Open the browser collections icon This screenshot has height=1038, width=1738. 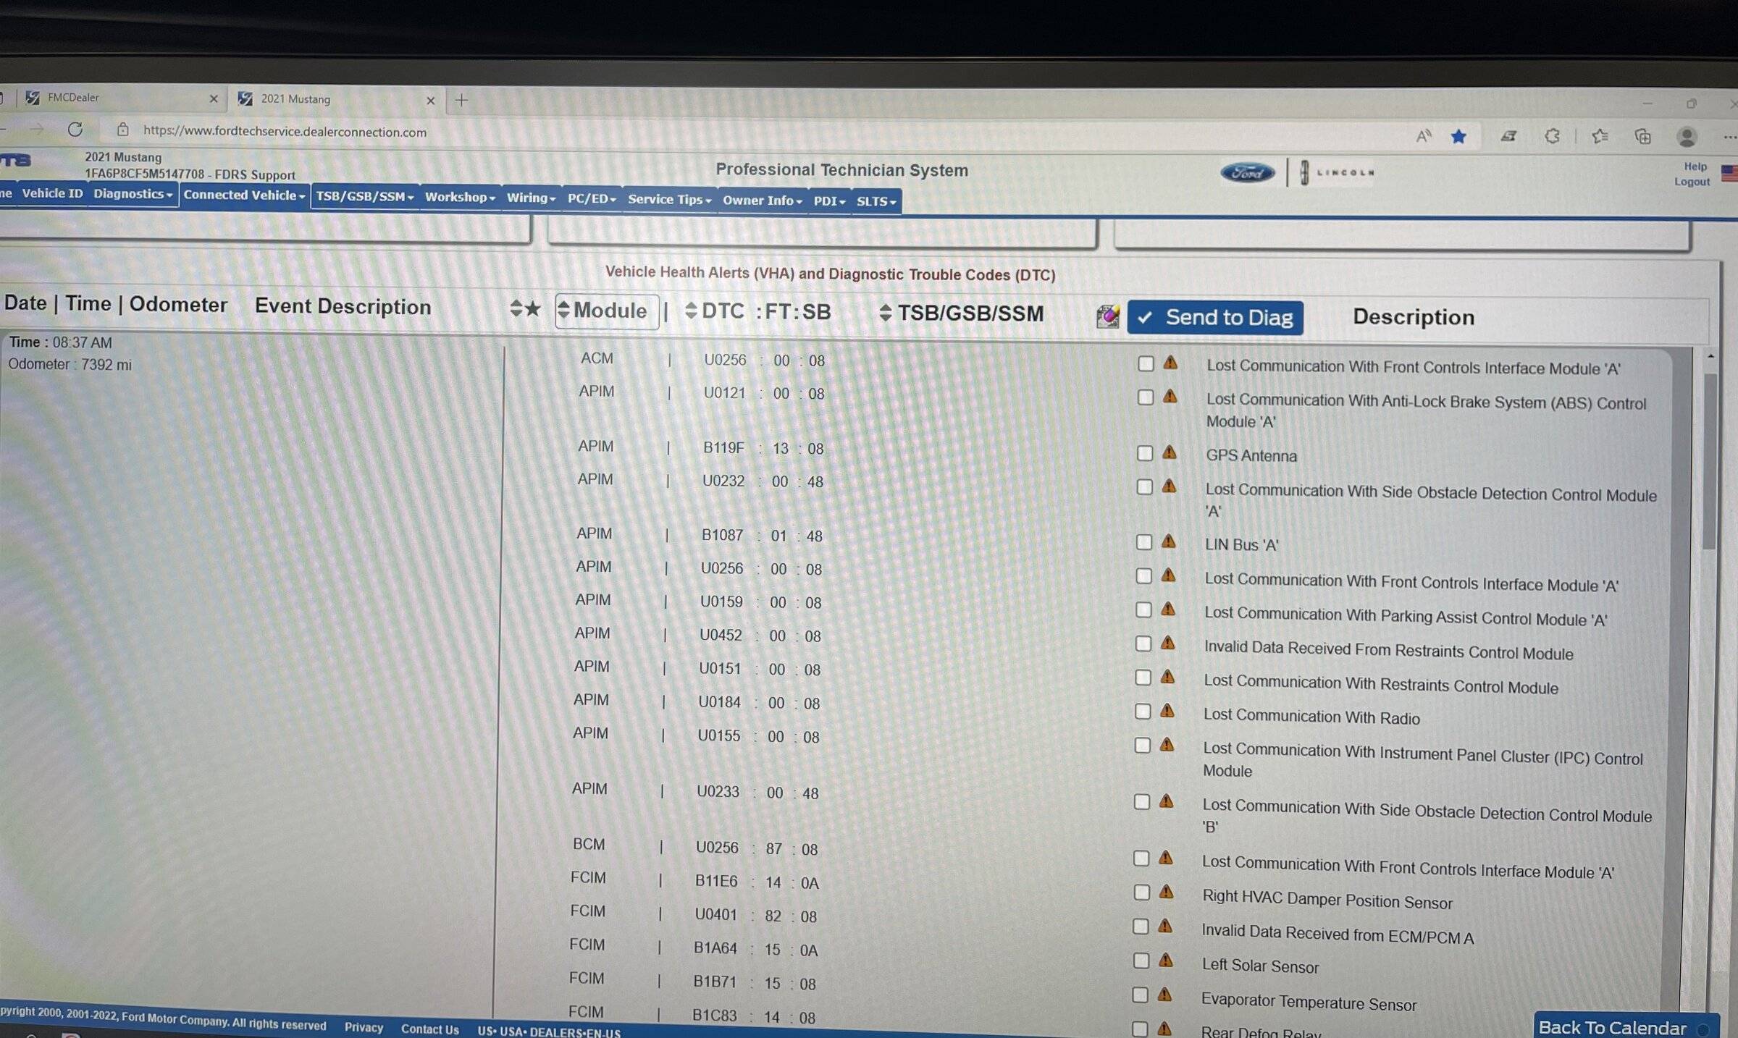click(x=1643, y=136)
